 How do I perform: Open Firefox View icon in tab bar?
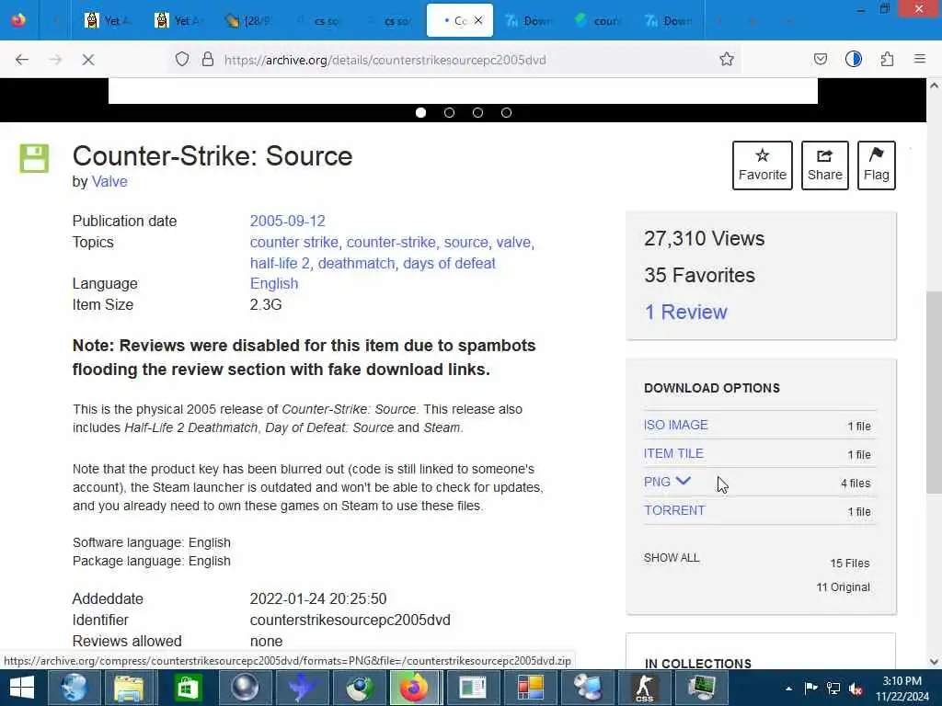(18, 20)
